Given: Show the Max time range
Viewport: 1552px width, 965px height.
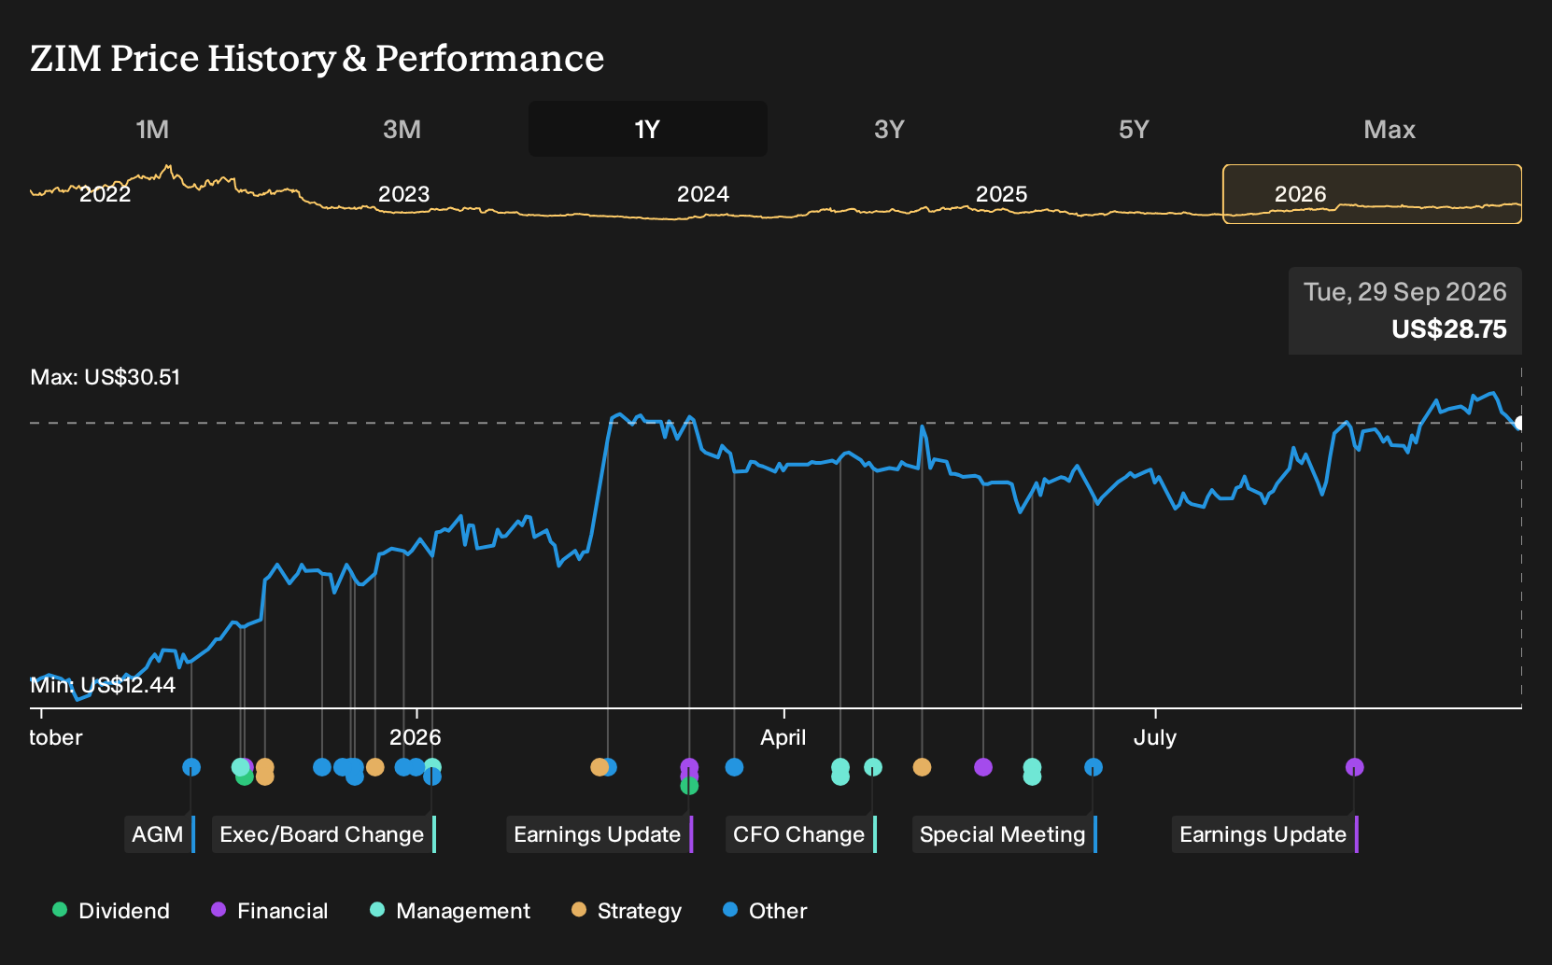Looking at the screenshot, I should [1390, 129].
